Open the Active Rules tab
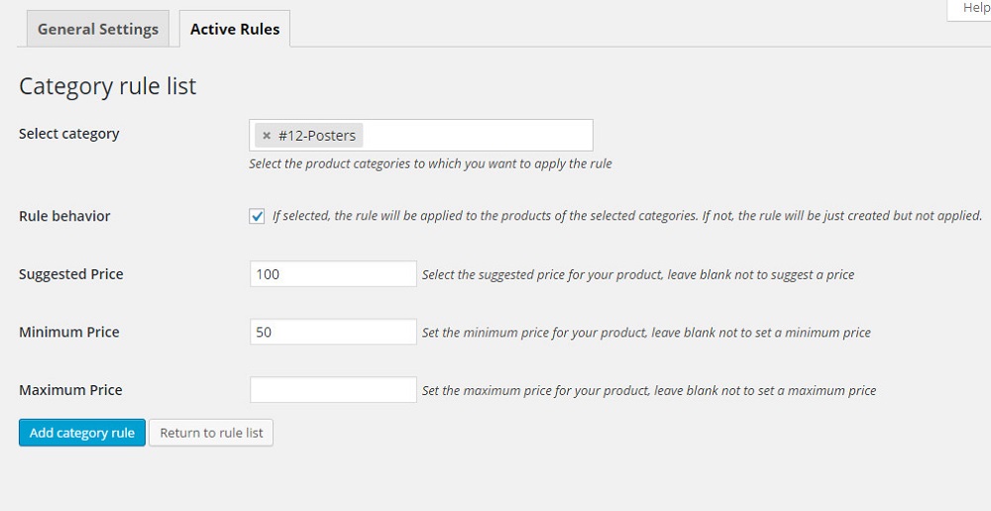The height and width of the screenshot is (511, 991). pos(235,29)
